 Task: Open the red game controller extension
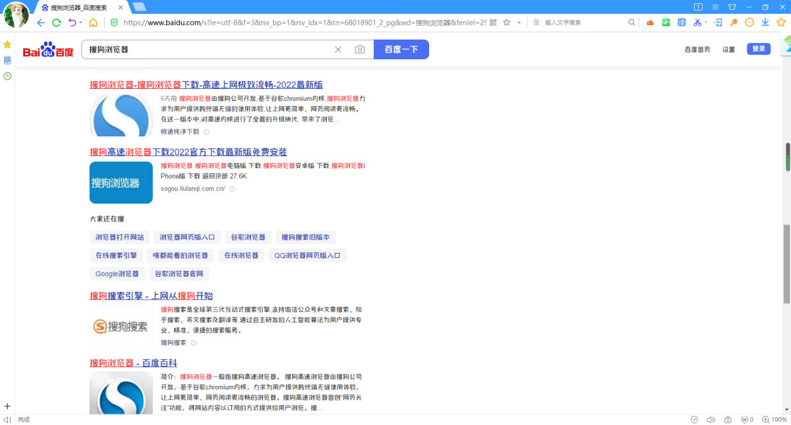[x=650, y=22]
